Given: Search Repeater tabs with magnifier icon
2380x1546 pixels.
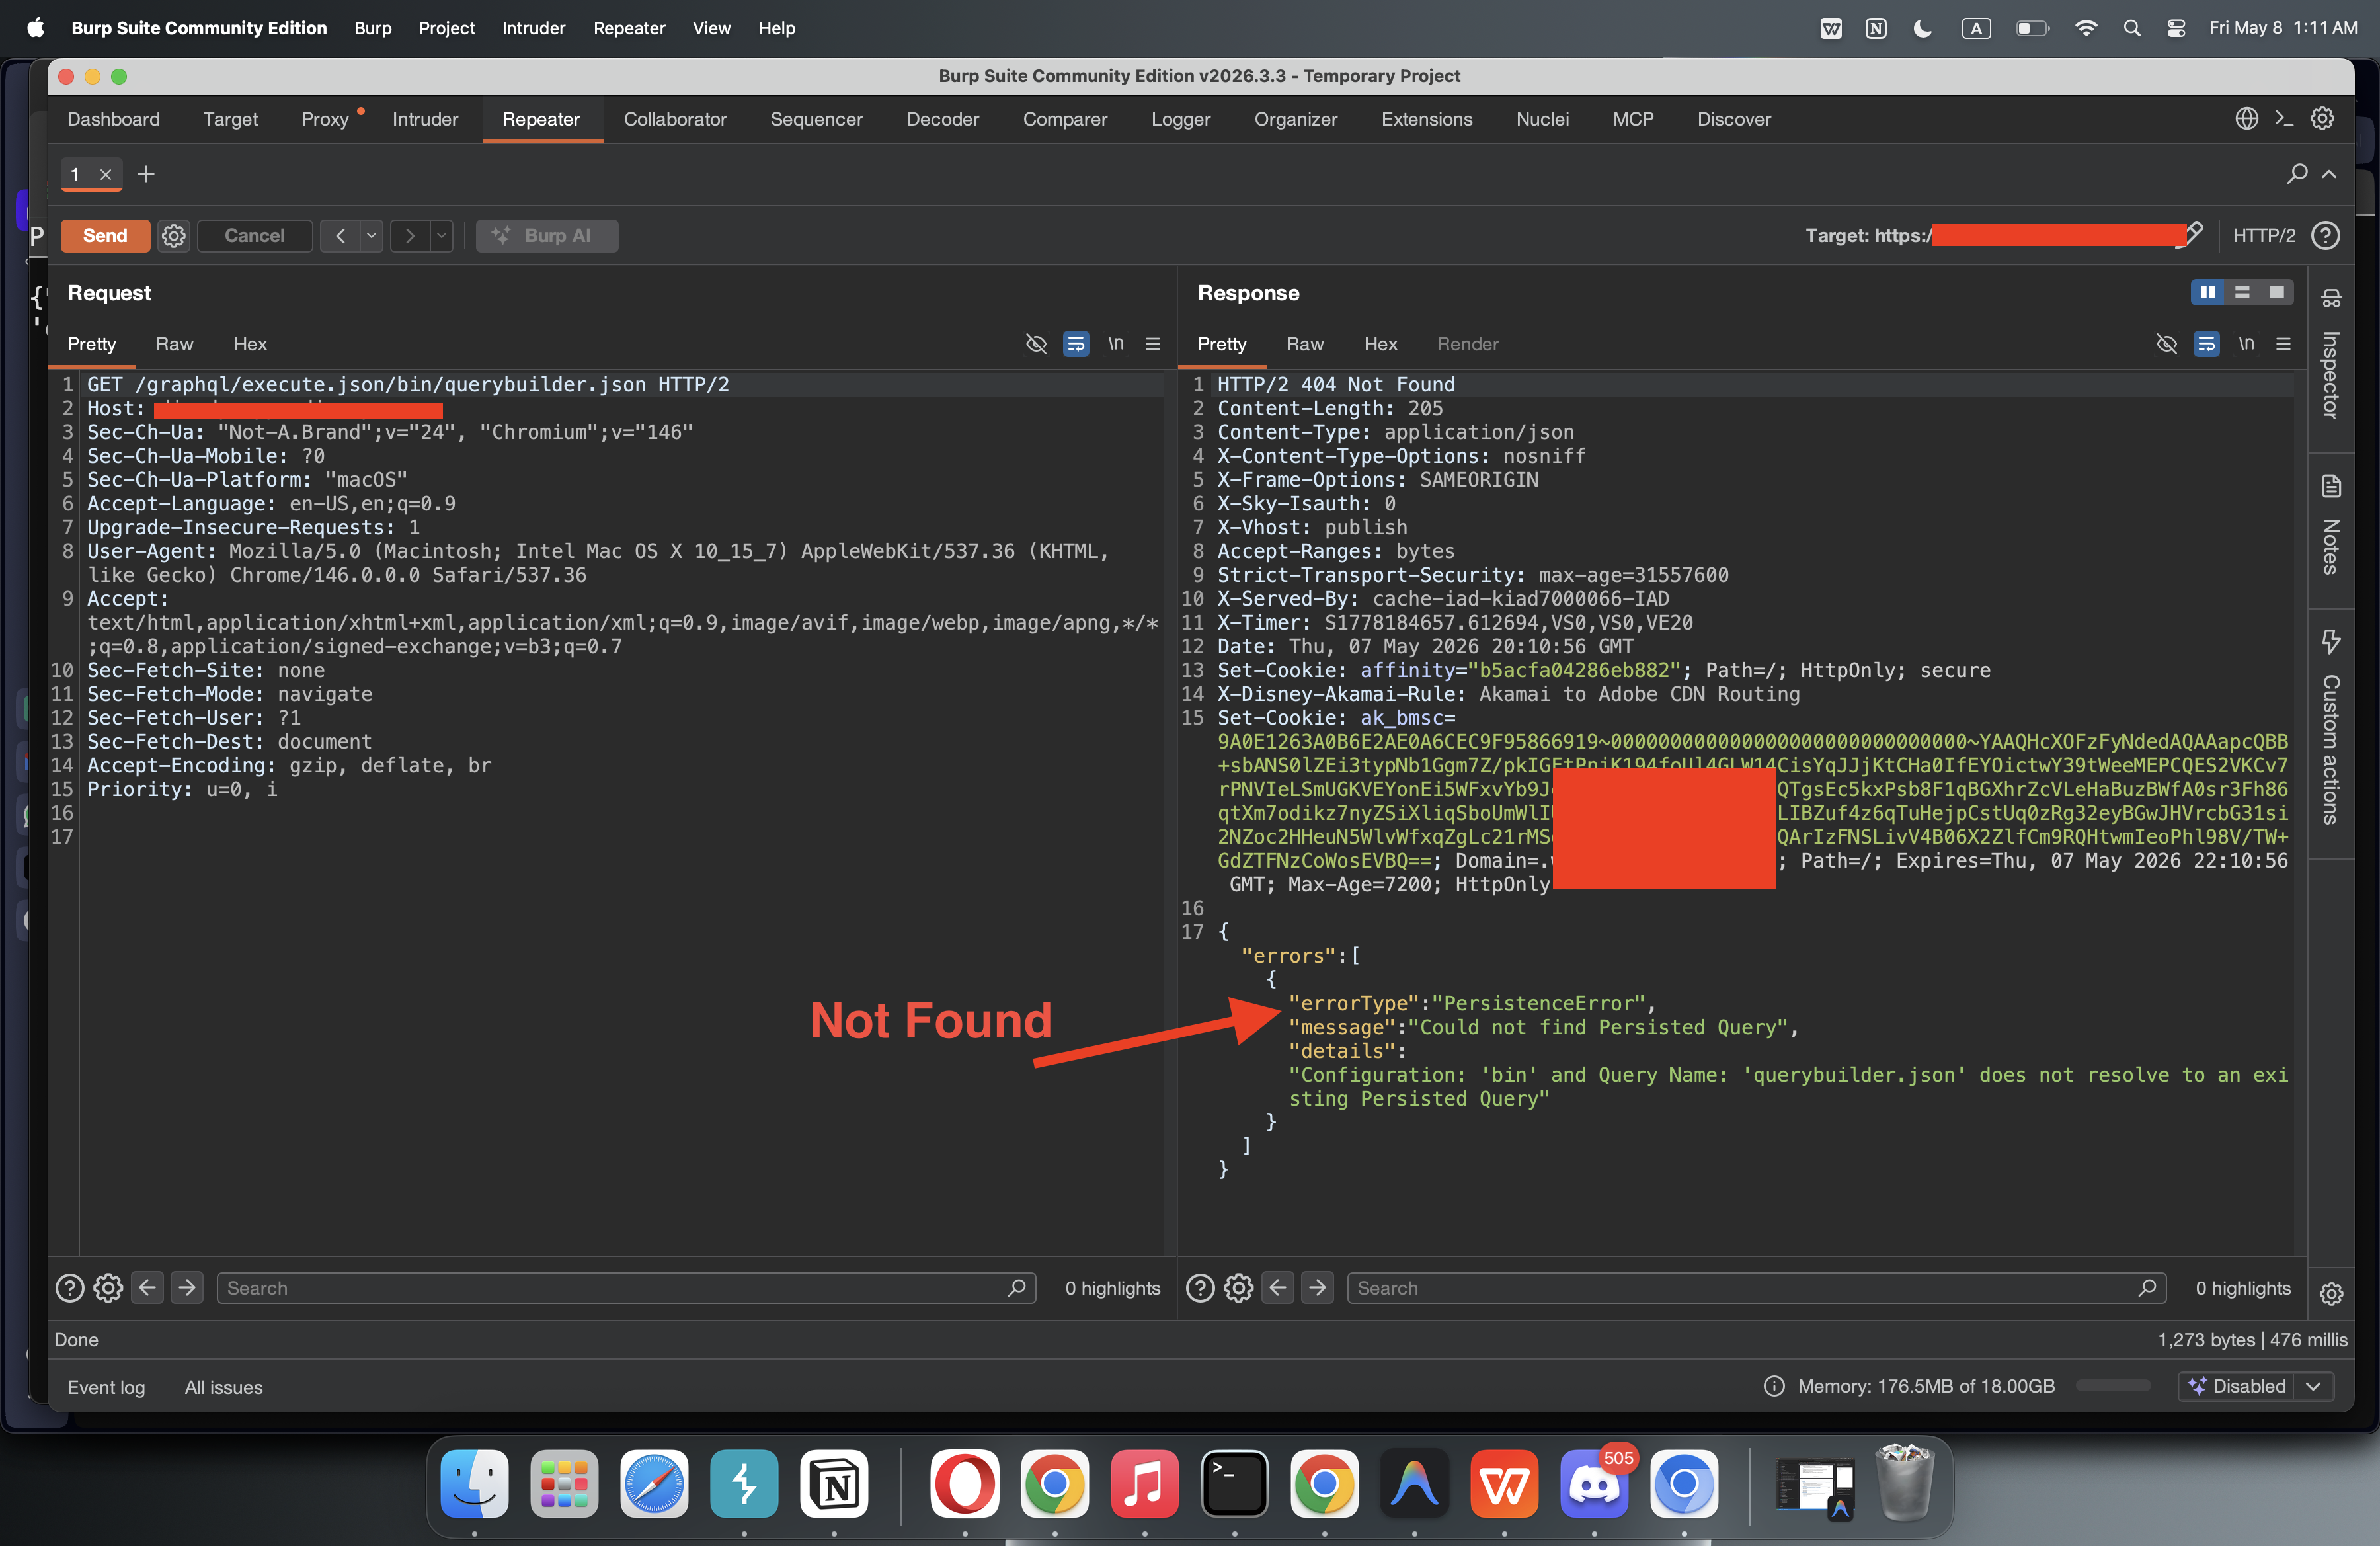Looking at the screenshot, I should tap(2297, 174).
